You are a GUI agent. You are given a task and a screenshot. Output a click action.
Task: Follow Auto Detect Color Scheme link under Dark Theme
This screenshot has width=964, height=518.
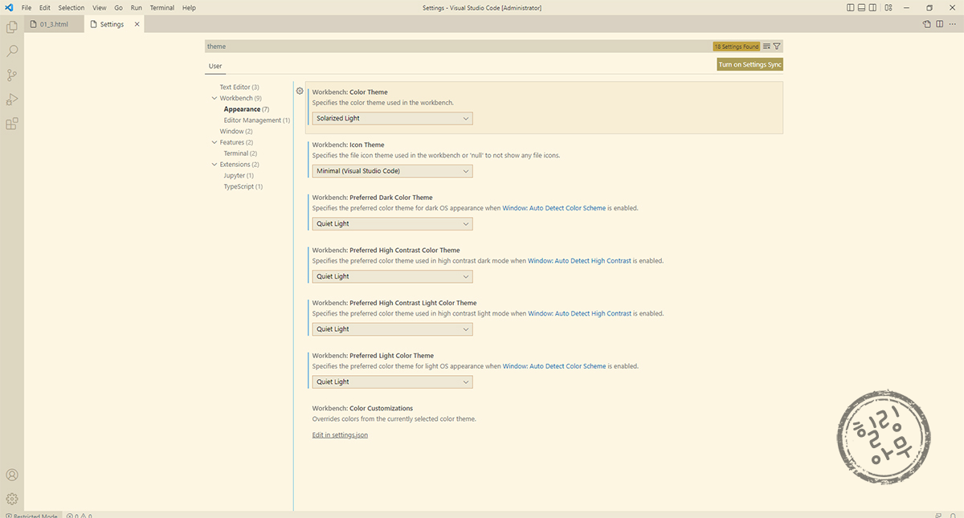pyautogui.click(x=554, y=208)
